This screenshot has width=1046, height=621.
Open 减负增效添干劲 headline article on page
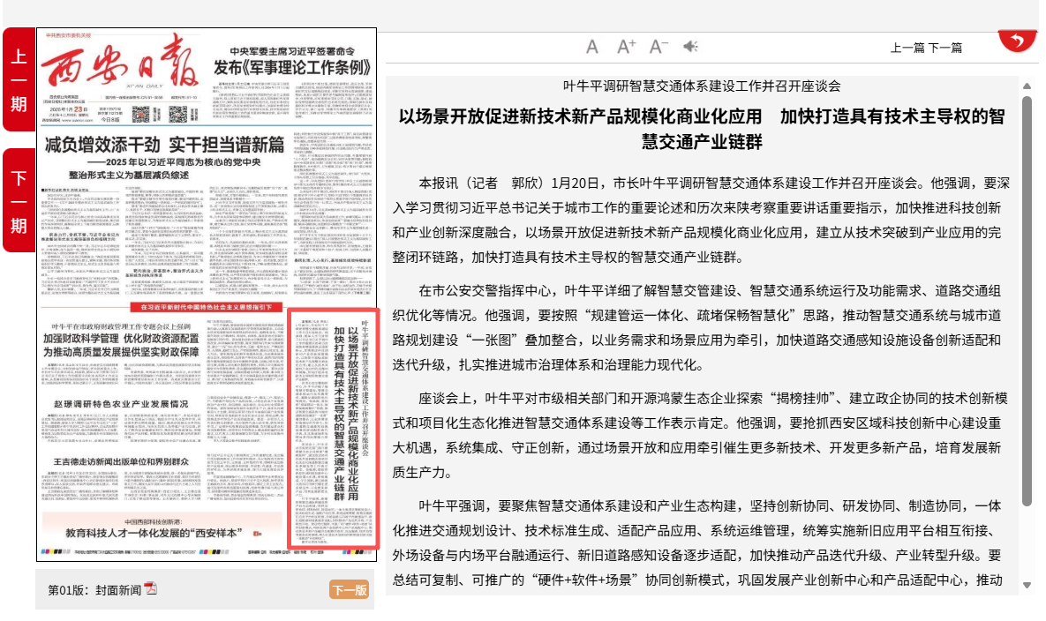coord(165,146)
